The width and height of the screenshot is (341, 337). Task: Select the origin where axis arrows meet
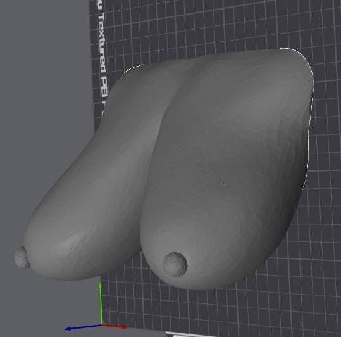102,325
